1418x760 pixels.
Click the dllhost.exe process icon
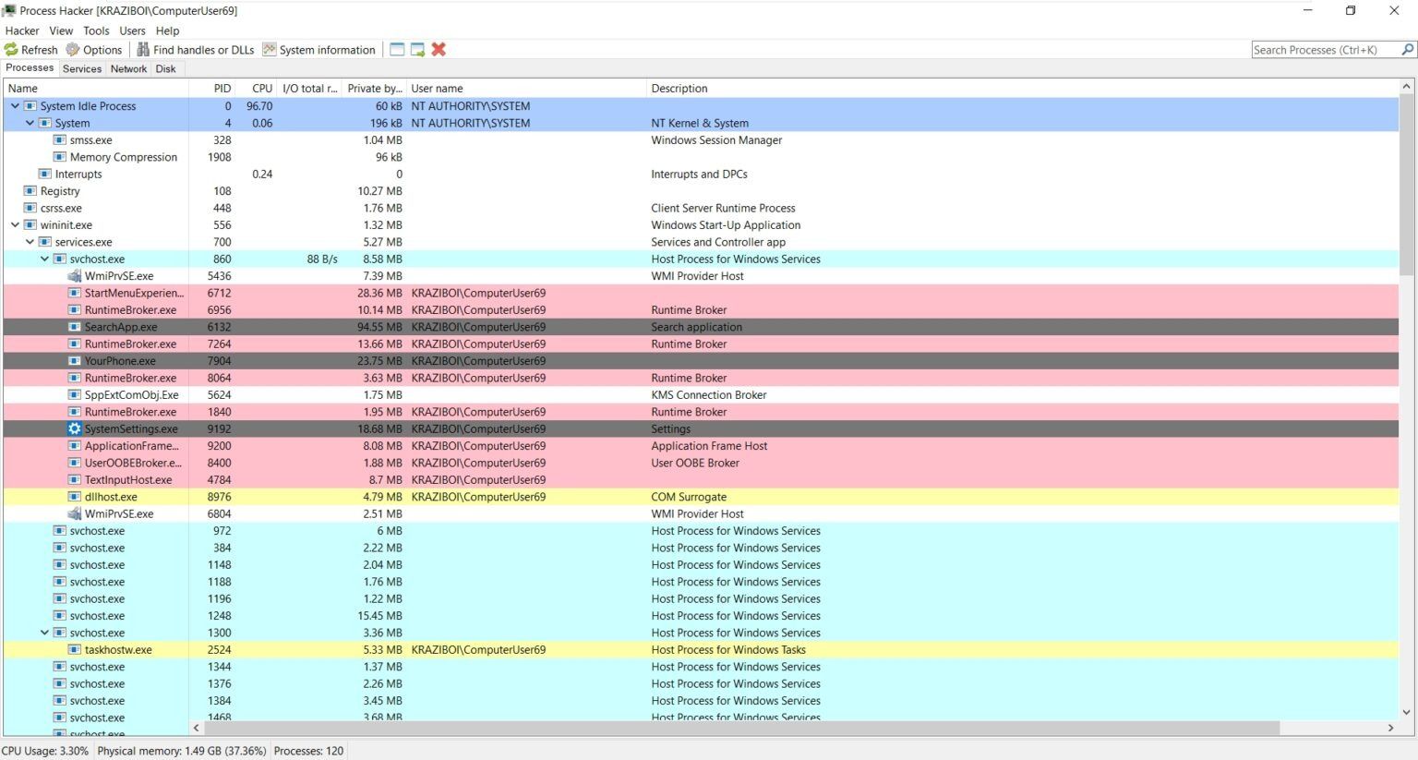tap(75, 497)
